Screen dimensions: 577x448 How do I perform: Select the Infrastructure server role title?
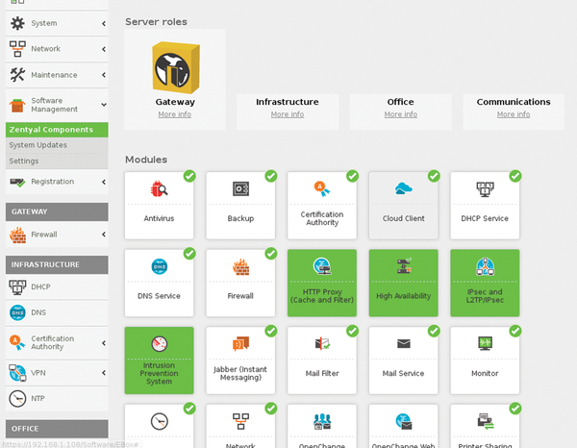tap(288, 102)
